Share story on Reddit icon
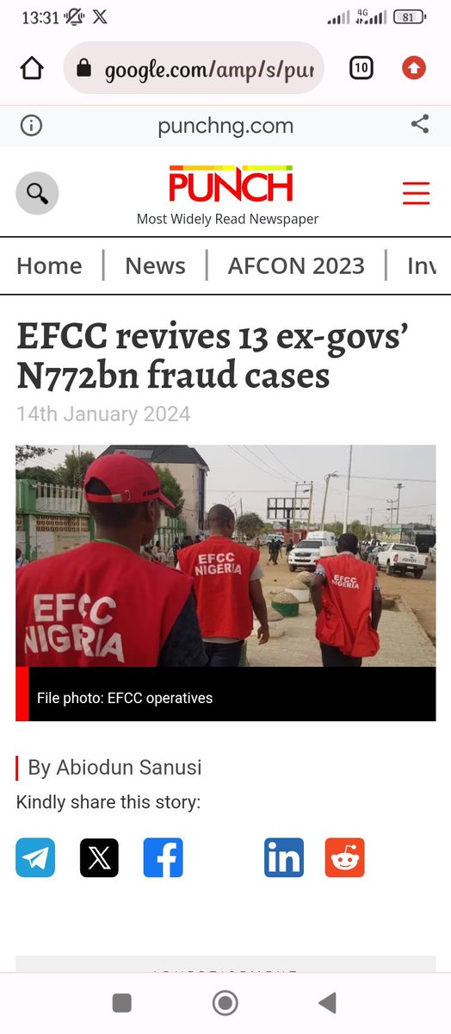Screen dimensions: 451x1034 pos(345,857)
